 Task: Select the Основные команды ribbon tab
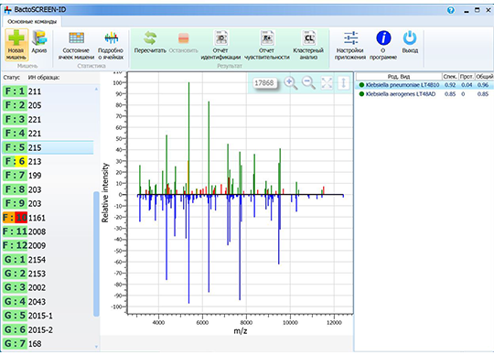tap(32, 22)
